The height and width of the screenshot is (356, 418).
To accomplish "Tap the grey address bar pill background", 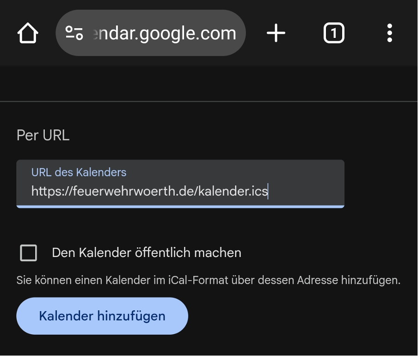I will [x=151, y=33].
